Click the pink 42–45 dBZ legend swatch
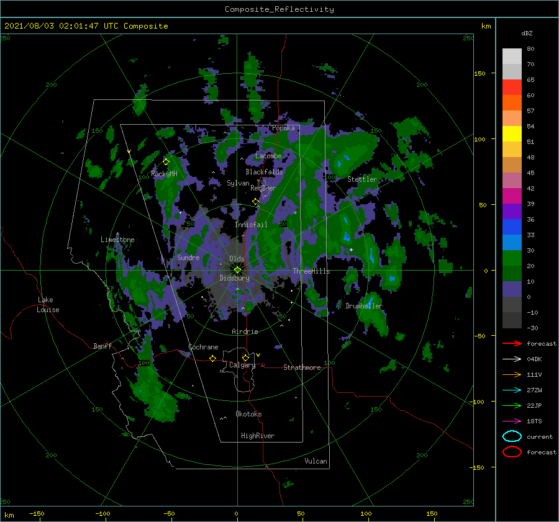This screenshot has height=522, width=559. [512, 181]
